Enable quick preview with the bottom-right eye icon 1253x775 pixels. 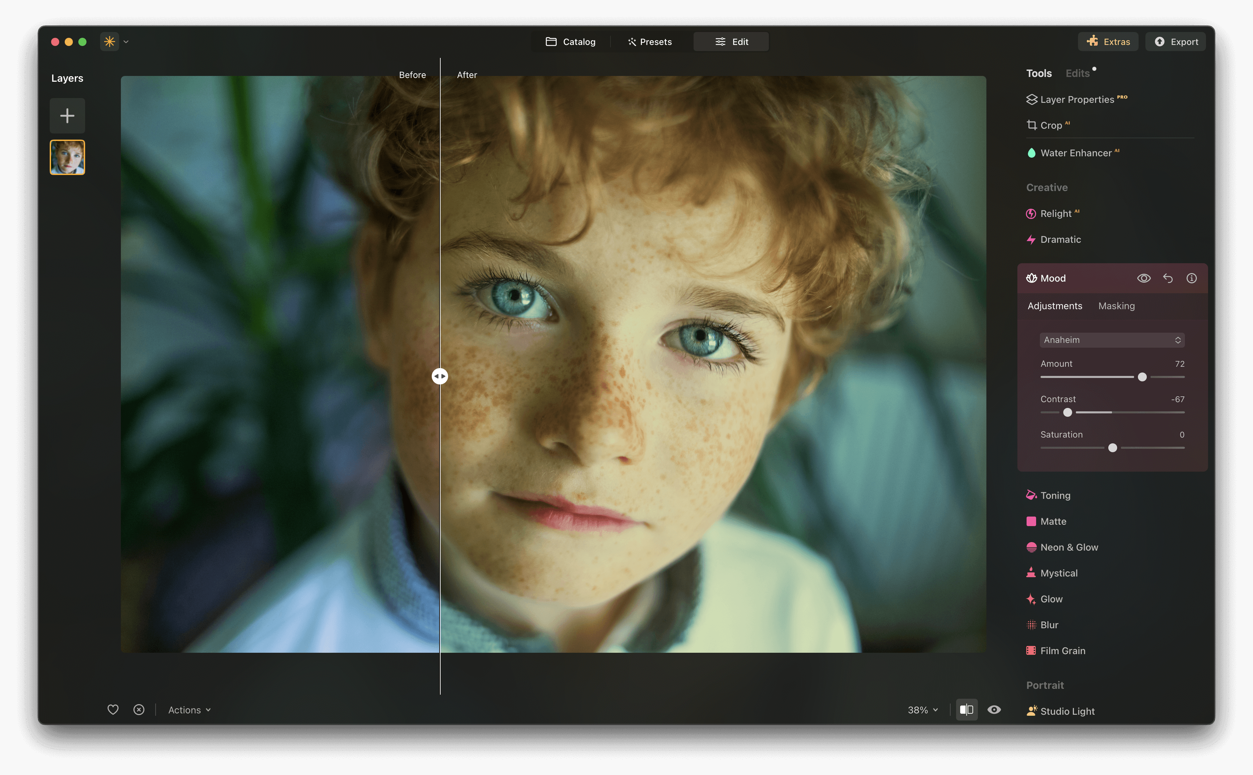point(994,710)
